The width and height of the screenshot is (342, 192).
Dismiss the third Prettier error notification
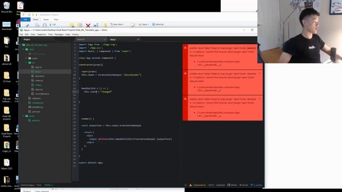tap(259, 99)
